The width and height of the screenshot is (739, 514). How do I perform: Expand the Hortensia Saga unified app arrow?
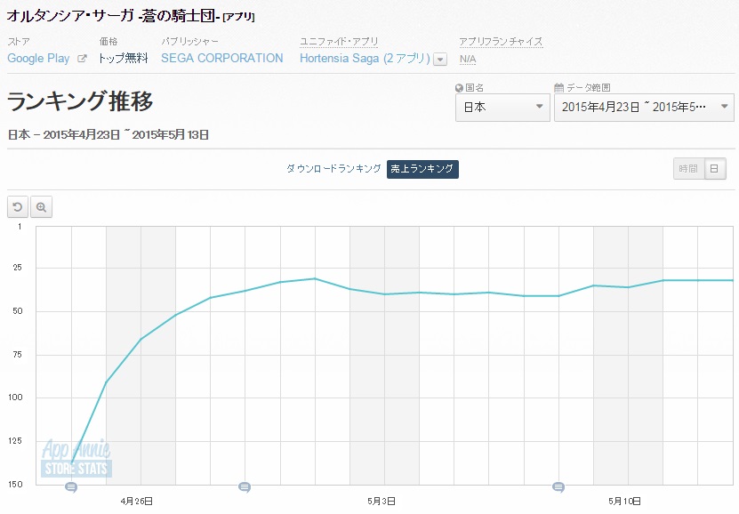[440, 60]
